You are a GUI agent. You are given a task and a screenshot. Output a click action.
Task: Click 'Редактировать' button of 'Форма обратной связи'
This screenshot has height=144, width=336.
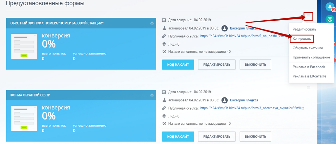217,136
